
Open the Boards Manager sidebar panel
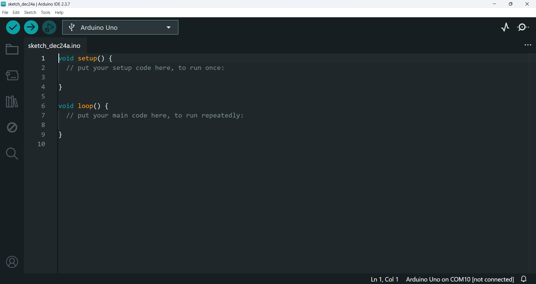tap(12, 75)
